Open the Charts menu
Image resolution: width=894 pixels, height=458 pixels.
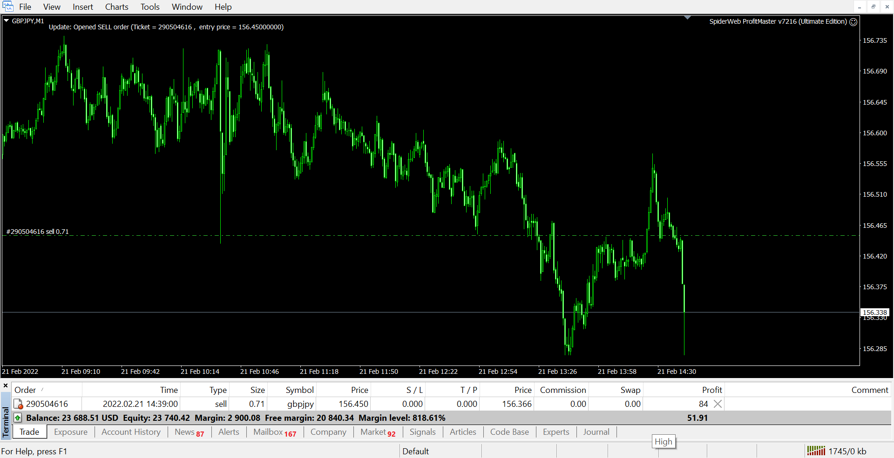pyautogui.click(x=116, y=7)
